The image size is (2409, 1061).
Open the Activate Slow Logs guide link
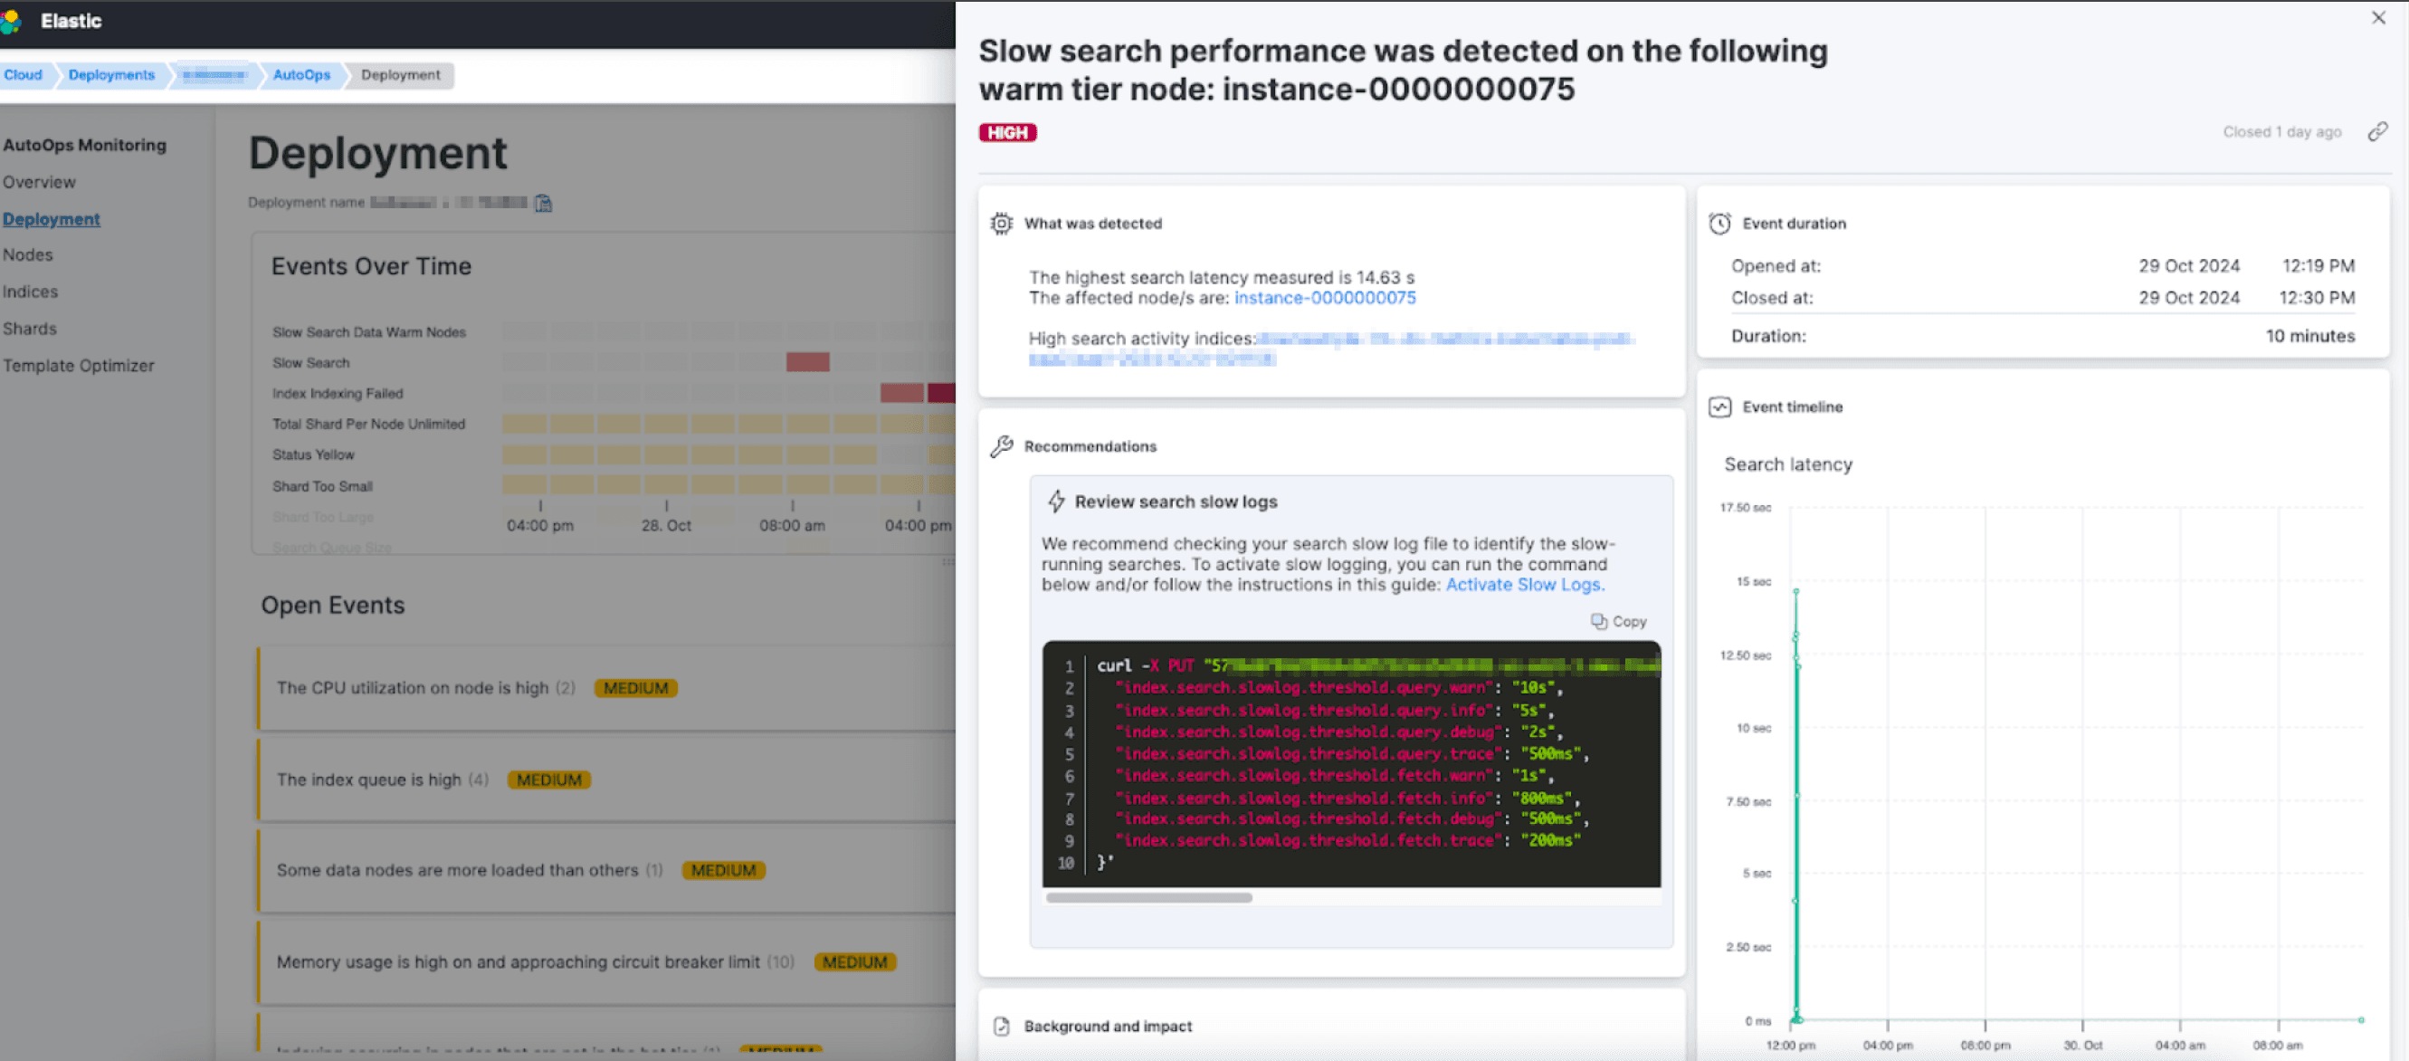coord(1524,585)
